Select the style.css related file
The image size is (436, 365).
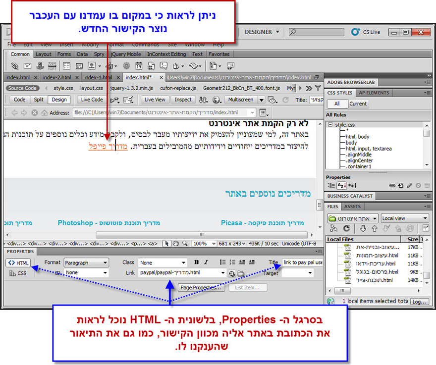pos(63,88)
